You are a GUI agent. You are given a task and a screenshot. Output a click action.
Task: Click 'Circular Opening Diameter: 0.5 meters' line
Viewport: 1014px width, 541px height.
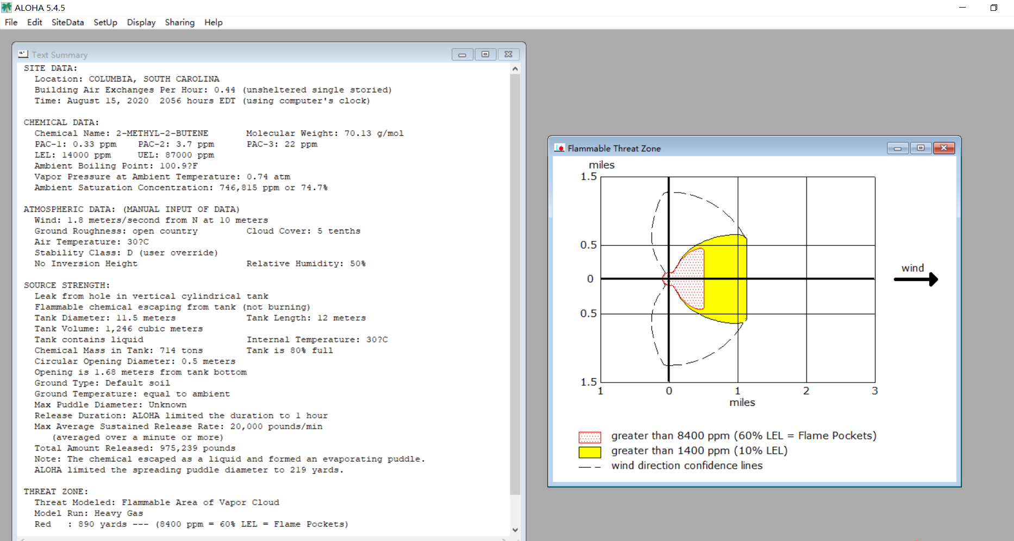coord(135,361)
